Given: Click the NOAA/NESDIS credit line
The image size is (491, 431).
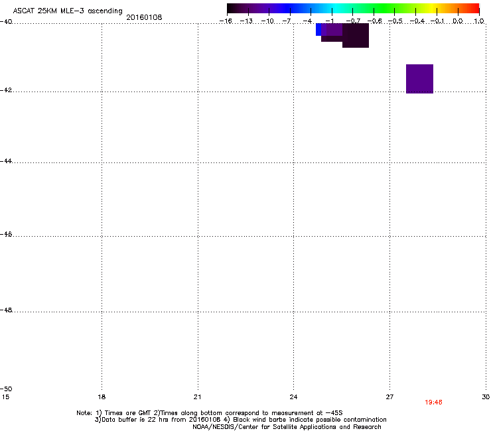Looking at the screenshot, I should click(287, 427).
